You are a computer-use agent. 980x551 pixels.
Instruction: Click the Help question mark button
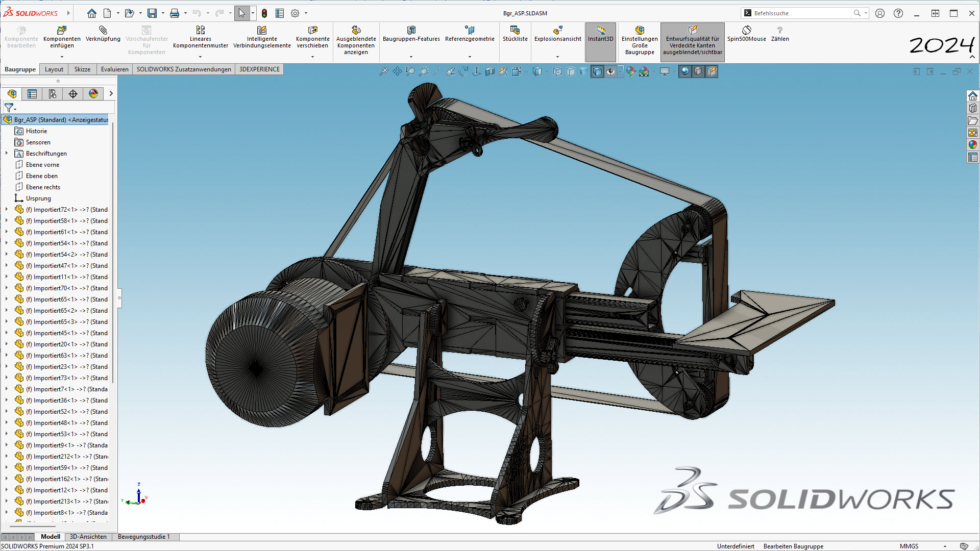pos(898,13)
